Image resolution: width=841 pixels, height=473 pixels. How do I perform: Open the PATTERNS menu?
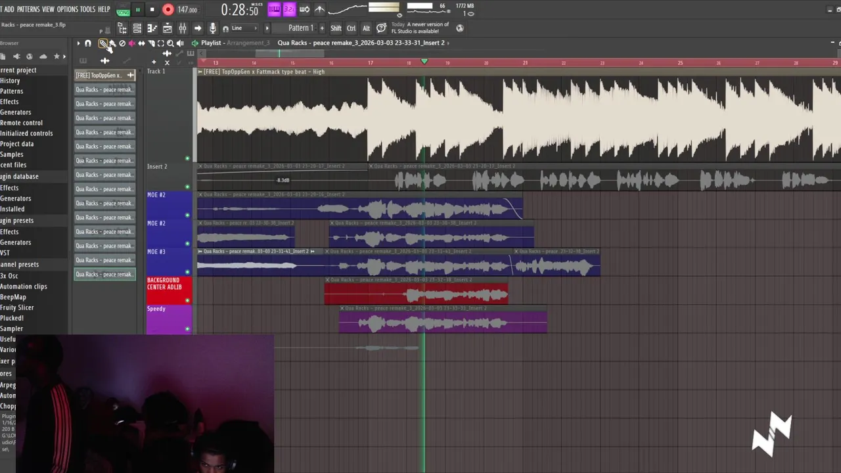coord(28,9)
